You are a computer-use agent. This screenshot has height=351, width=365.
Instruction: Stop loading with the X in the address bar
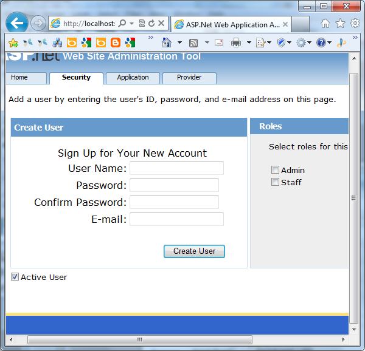[x=161, y=23]
